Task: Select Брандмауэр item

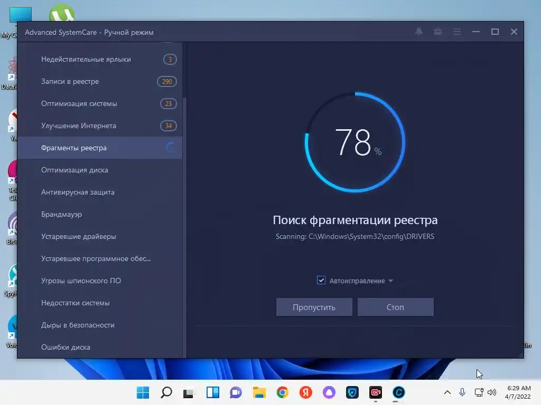Action: [100, 214]
